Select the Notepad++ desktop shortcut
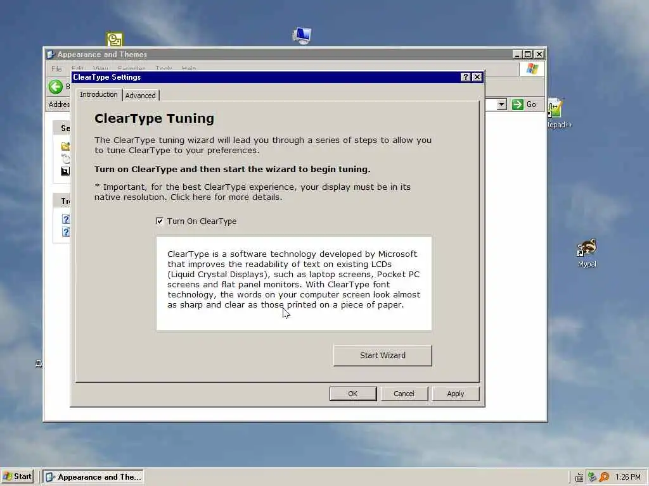Screen dimensions: 649x486 pyautogui.click(x=559, y=113)
